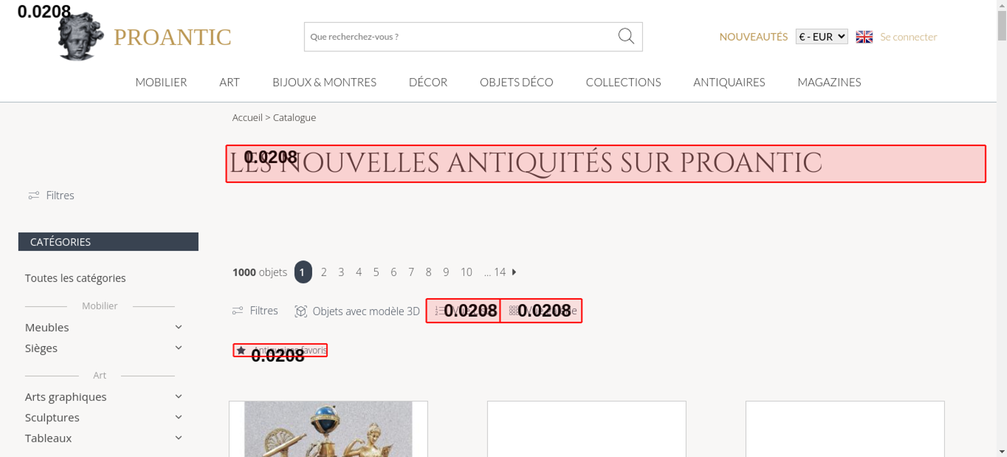Open sidebar Filtres sliders icon
This screenshot has height=457, width=1007.
pos(34,195)
